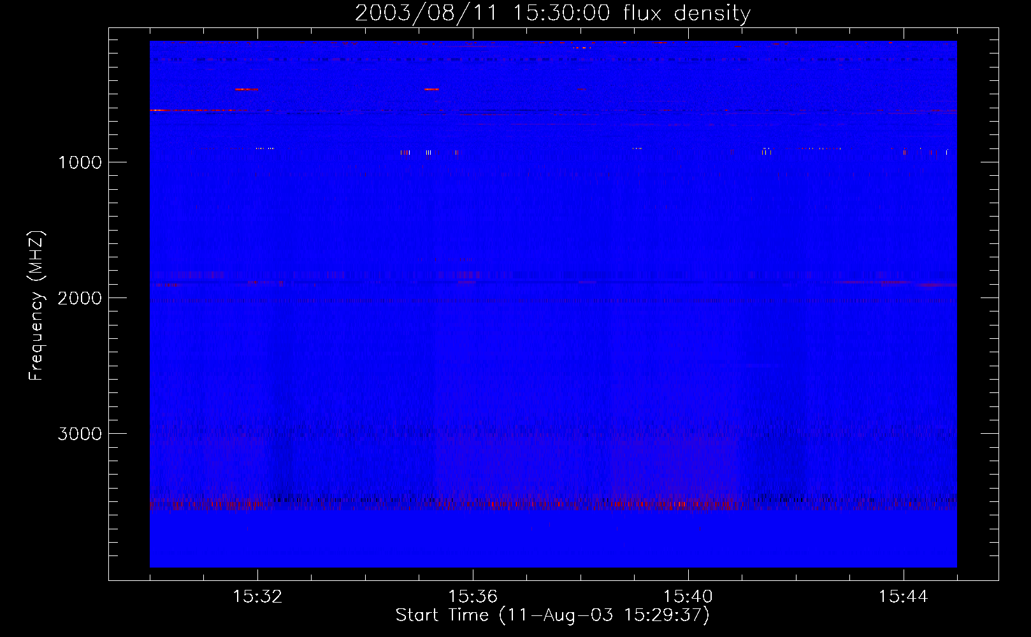Click the 3000 frequency tick label
This screenshot has height=637, width=1031.
point(80,434)
